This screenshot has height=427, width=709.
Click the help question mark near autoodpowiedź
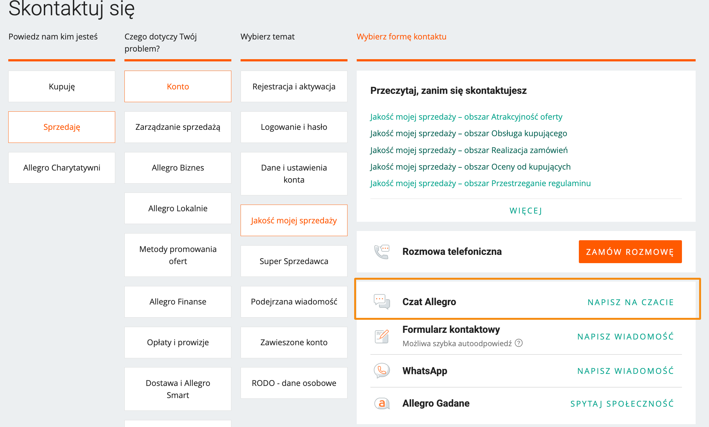[519, 343]
